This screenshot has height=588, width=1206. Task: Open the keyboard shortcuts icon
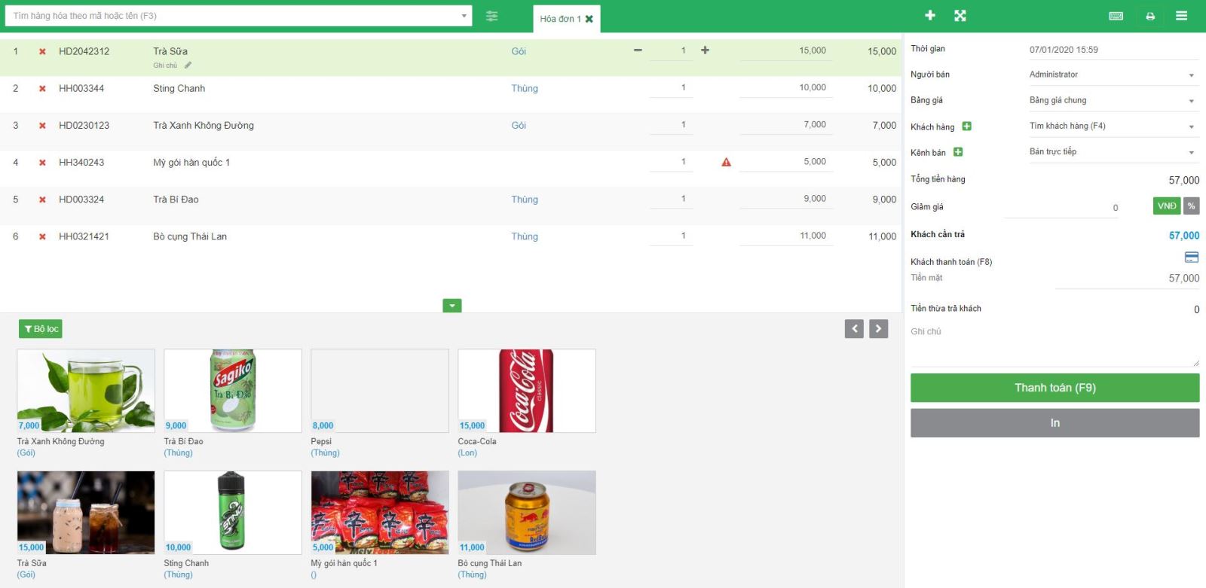(1116, 16)
